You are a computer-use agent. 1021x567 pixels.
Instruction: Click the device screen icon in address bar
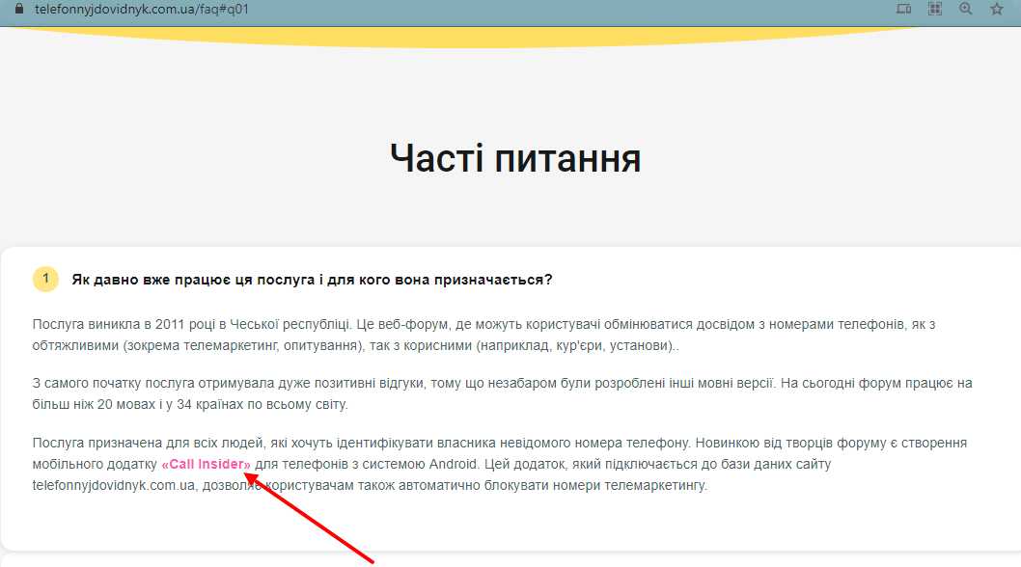(x=903, y=9)
